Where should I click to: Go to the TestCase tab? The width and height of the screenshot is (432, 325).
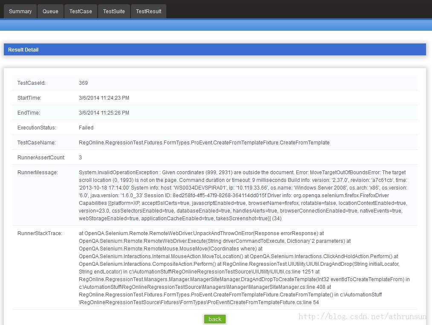coord(81,12)
